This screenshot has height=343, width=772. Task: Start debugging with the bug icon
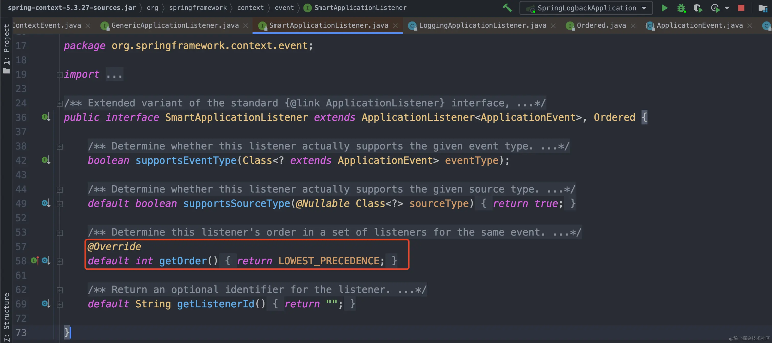pos(681,8)
